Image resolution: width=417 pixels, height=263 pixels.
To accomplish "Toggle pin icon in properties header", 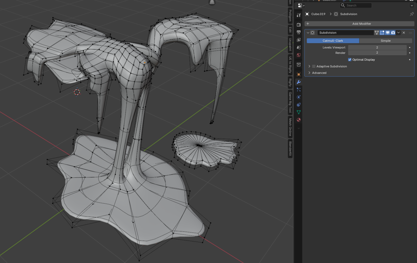I will tap(411, 14).
